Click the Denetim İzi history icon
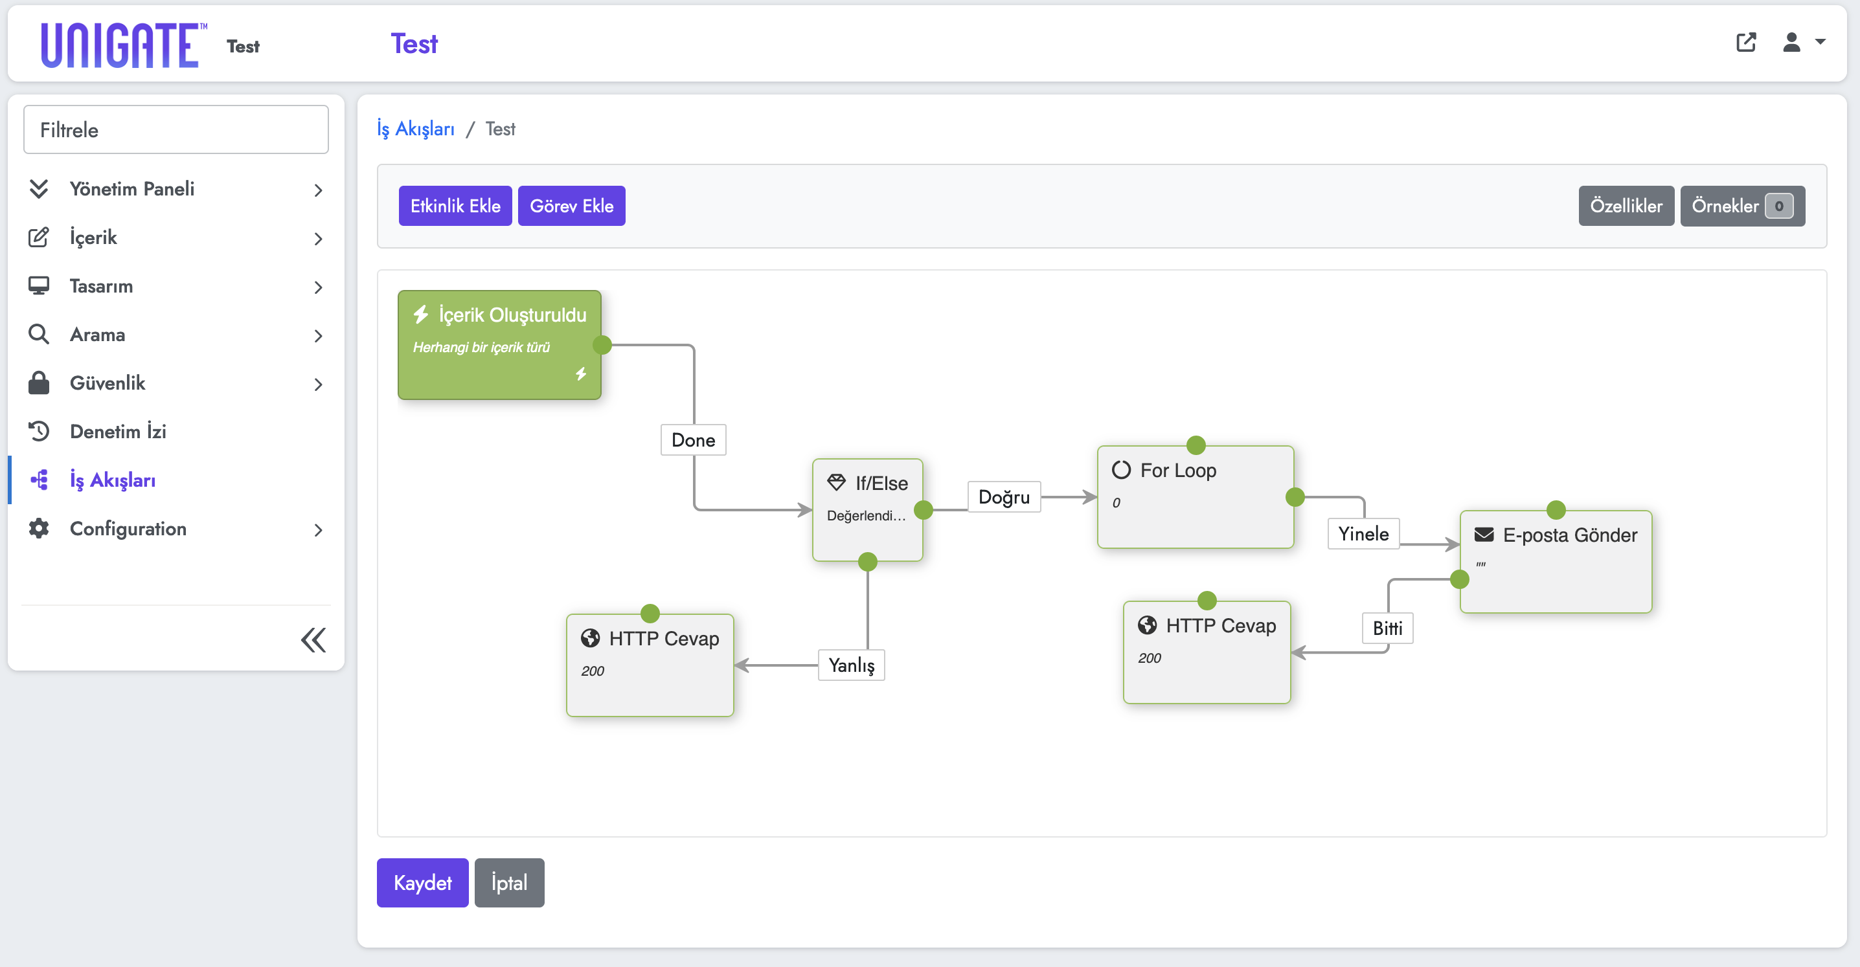Screen dimensions: 1860x967 click(x=38, y=431)
